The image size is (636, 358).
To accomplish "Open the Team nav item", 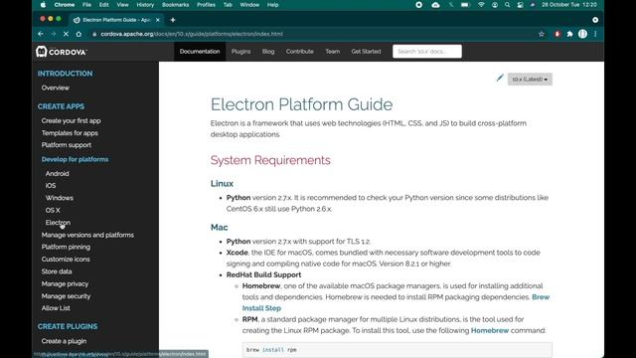I will click(x=333, y=52).
